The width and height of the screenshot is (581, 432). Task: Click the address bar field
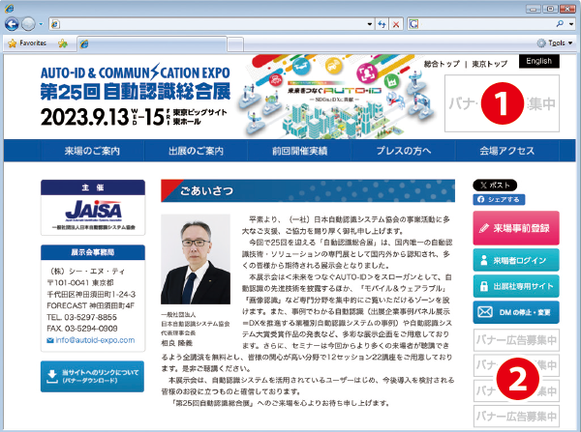point(211,24)
